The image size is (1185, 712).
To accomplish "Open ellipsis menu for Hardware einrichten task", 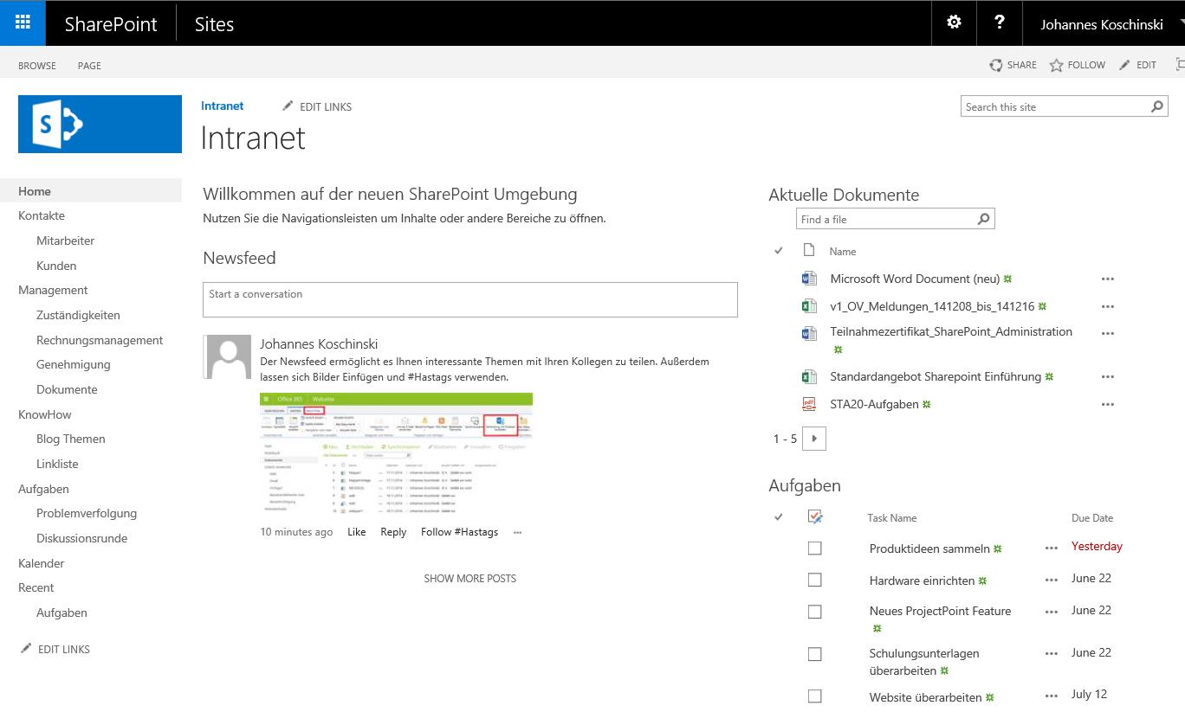I will pos(1052,581).
